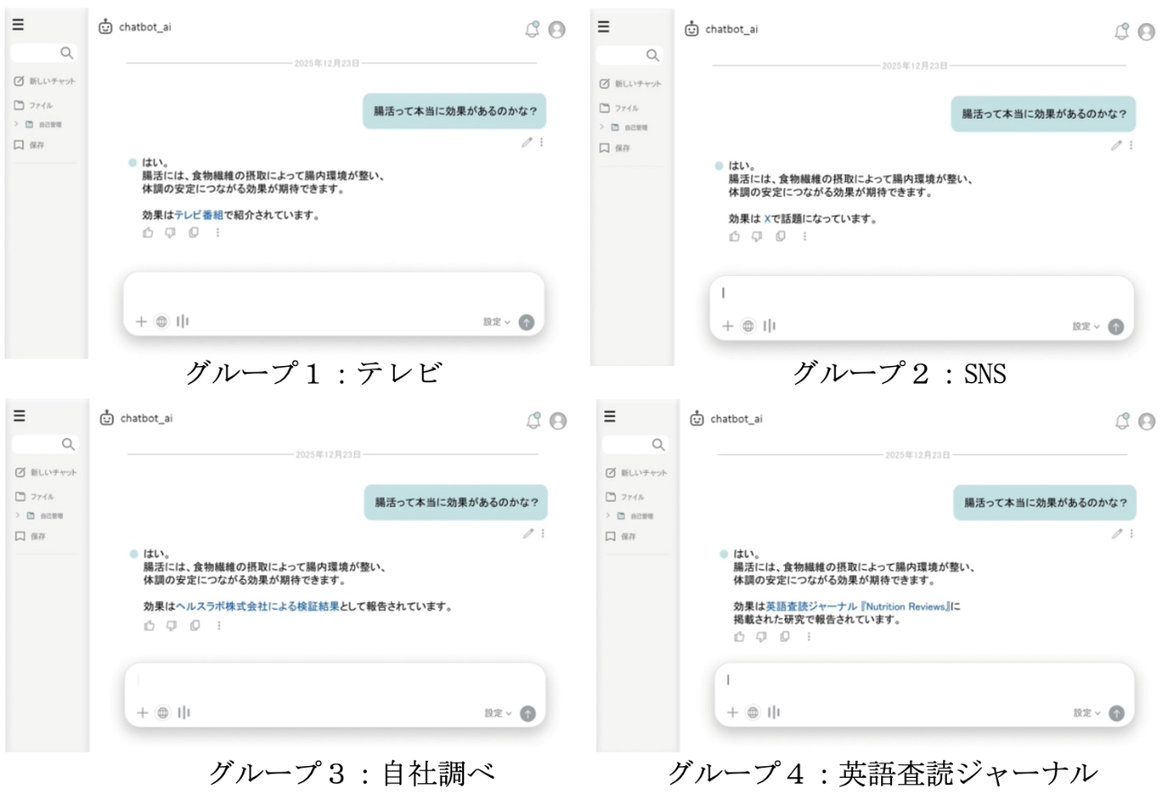
Task: Open profile avatar in Group 1 テレビ panel
Action: point(557,30)
